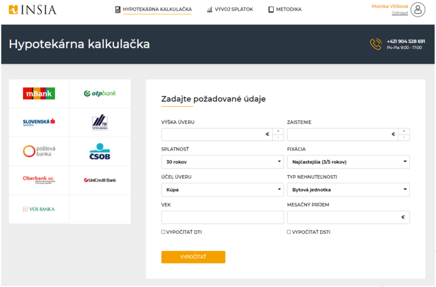Click the Po-Pia 9:00 - 17:00 text

404,48
